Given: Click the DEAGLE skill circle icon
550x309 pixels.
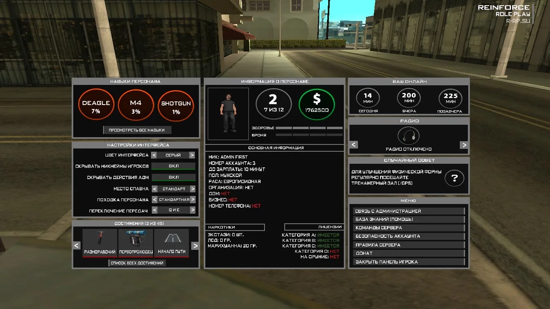Looking at the screenshot, I should click(x=96, y=105).
